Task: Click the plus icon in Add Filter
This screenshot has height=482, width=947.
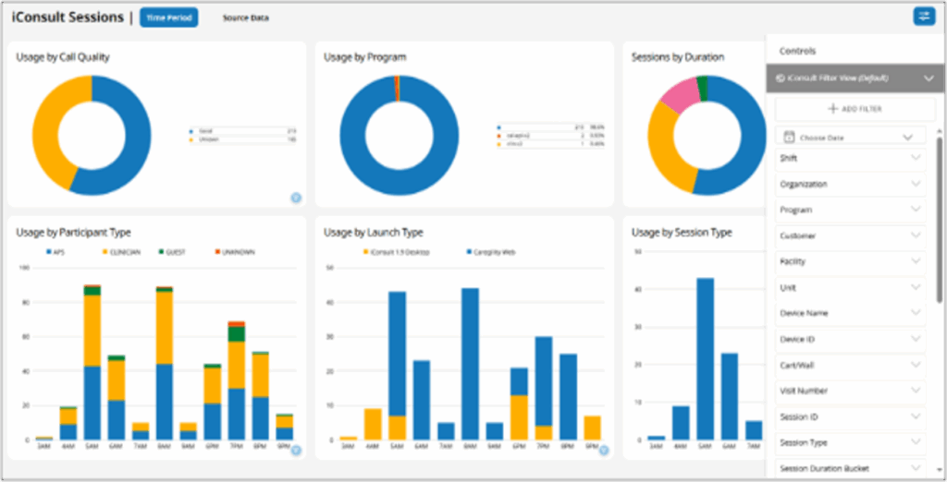Action: tap(832, 109)
